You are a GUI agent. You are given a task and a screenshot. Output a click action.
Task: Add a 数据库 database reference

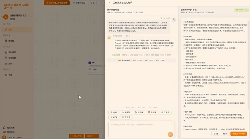pos(152,112)
